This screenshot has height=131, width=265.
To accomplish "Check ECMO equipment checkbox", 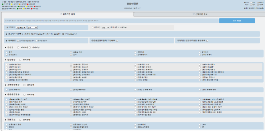I will click(7, 127).
